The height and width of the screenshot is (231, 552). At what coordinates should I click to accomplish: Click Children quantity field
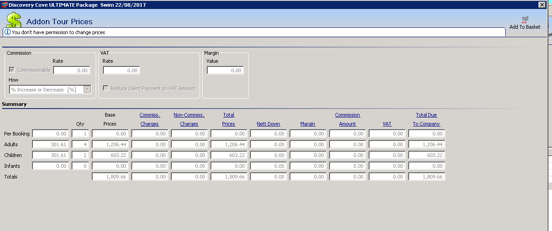click(80, 155)
